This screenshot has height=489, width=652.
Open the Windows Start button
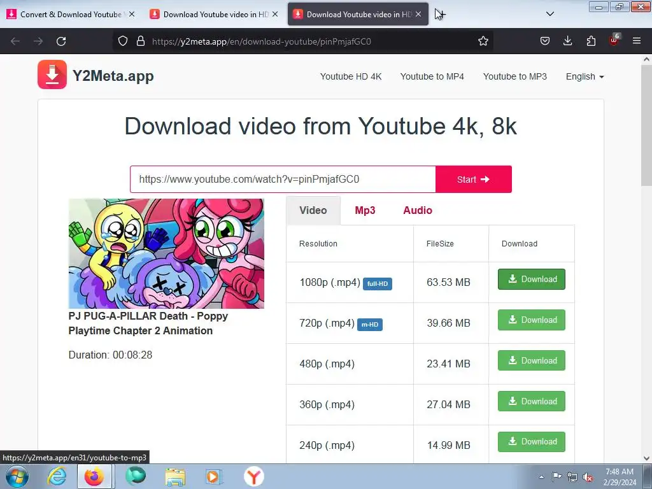(17, 476)
